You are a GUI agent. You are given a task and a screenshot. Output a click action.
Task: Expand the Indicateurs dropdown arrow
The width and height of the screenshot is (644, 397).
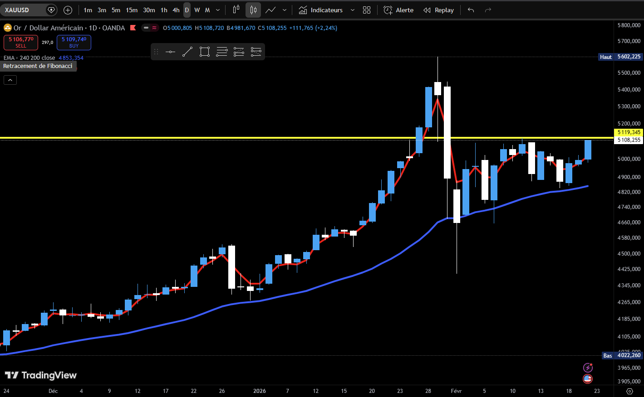tap(353, 10)
